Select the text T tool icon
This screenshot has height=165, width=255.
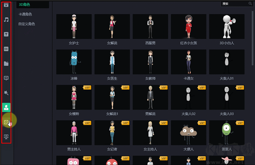pyautogui.click(x=6, y=34)
